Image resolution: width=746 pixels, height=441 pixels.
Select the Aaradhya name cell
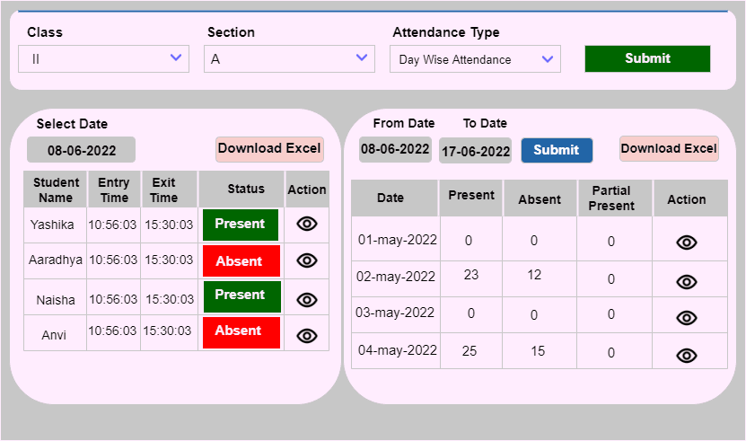[x=56, y=260]
